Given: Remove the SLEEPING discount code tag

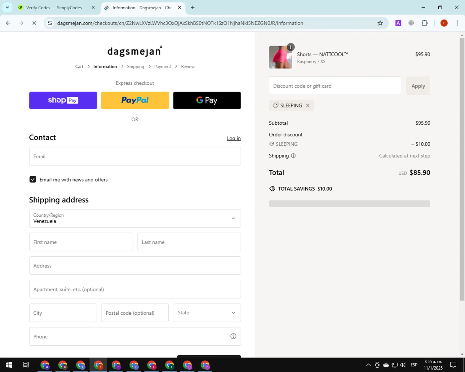Looking at the screenshot, I should pyautogui.click(x=308, y=105).
